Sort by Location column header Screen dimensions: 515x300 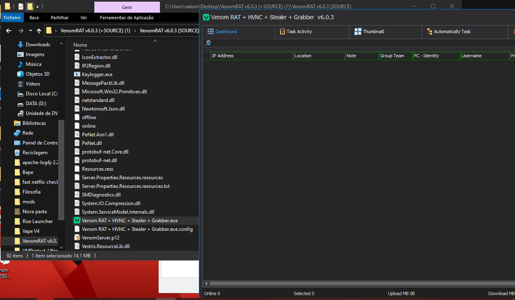(x=319, y=56)
